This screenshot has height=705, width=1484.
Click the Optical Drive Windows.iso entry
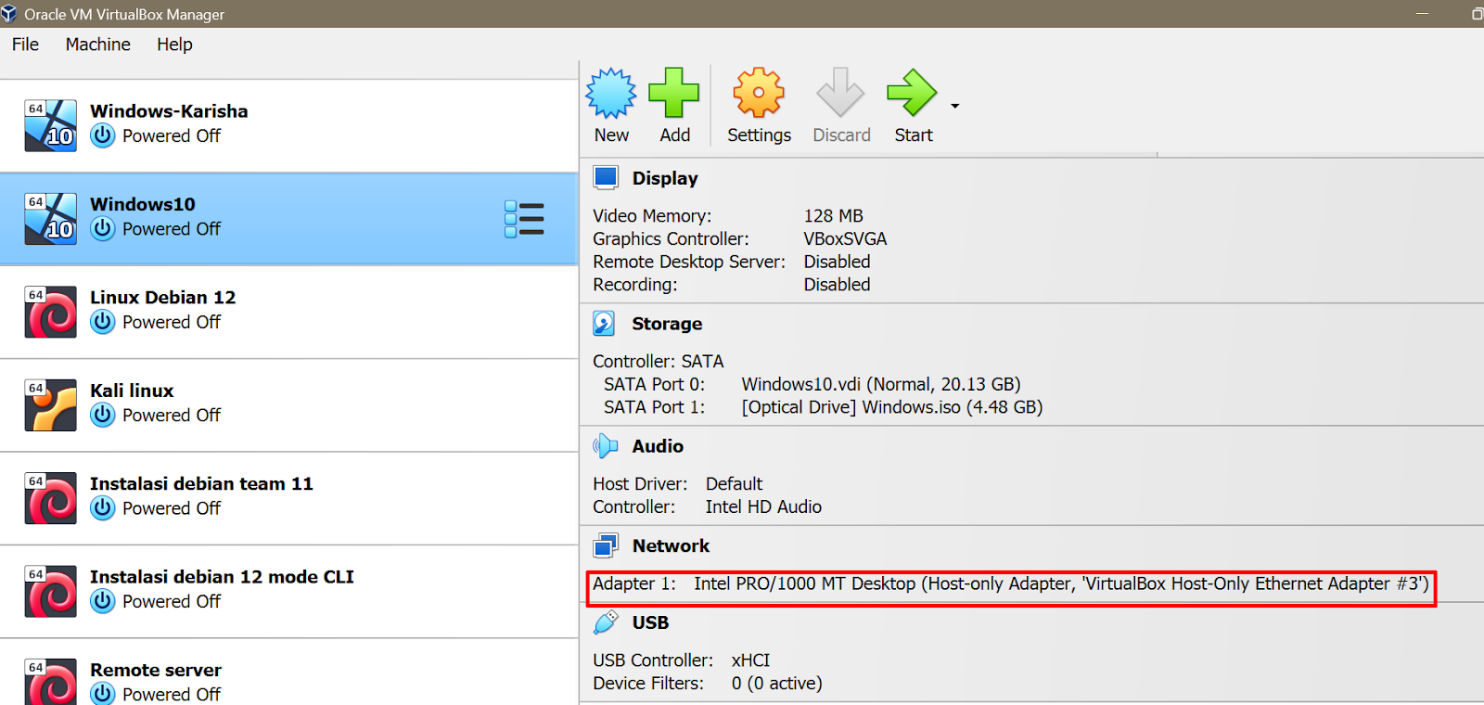(x=892, y=407)
